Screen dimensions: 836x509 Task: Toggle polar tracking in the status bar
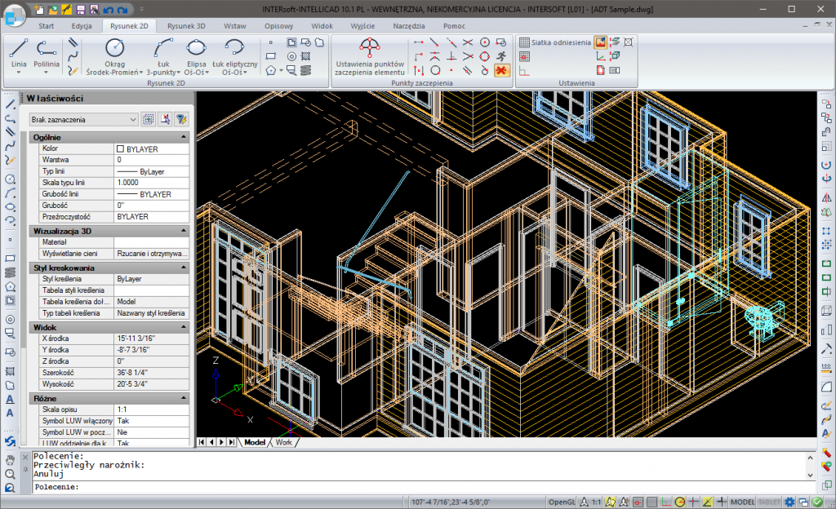679,501
